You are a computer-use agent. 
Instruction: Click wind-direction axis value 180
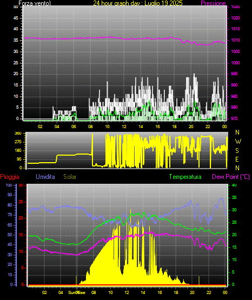(18, 151)
